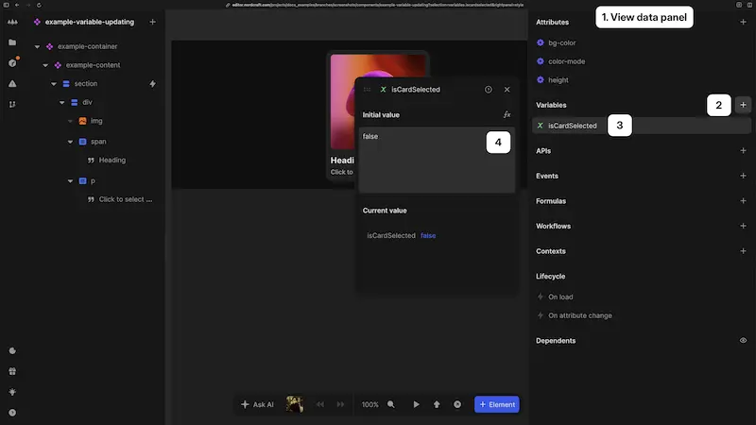Image resolution: width=756 pixels, height=425 pixels.
Task: Toggle dark mode moon icon
Action: click(12, 350)
